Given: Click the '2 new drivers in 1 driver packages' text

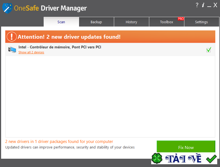Looking at the screenshot, I should 59,142.
